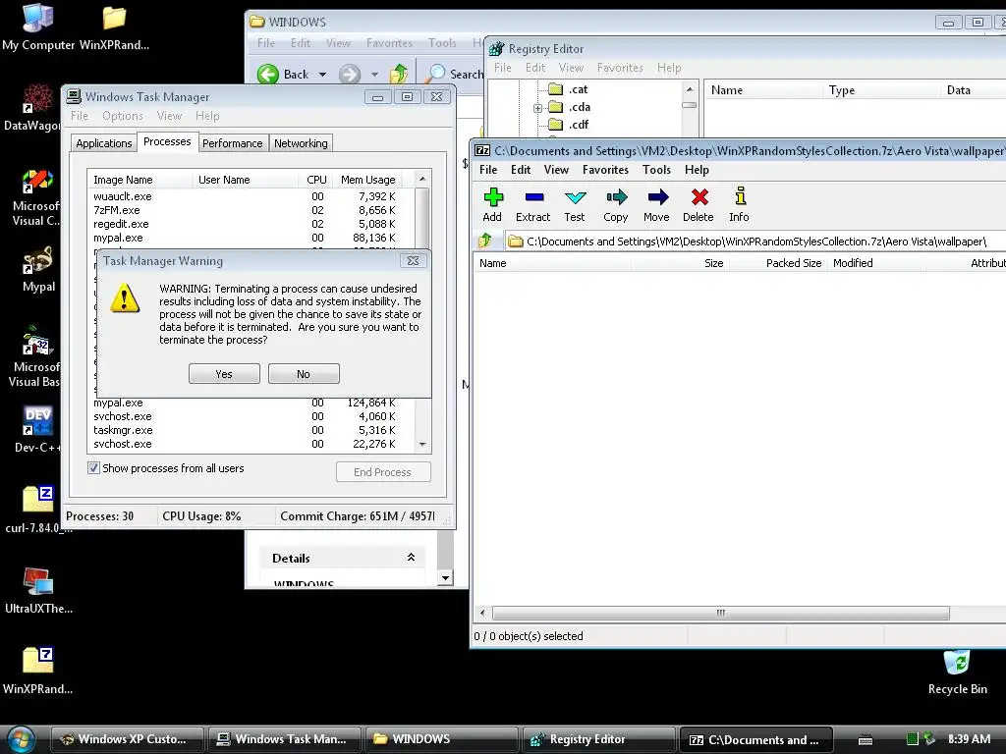Image resolution: width=1006 pixels, height=754 pixels.
Task: Select the taskmgr.exe process row
Action: pos(251,430)
